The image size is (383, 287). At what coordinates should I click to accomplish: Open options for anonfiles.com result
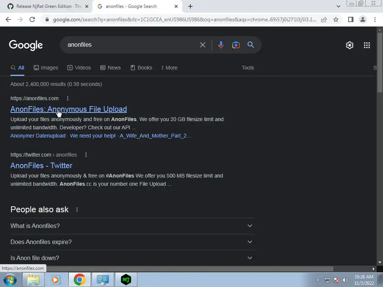[x=68, y=98]
